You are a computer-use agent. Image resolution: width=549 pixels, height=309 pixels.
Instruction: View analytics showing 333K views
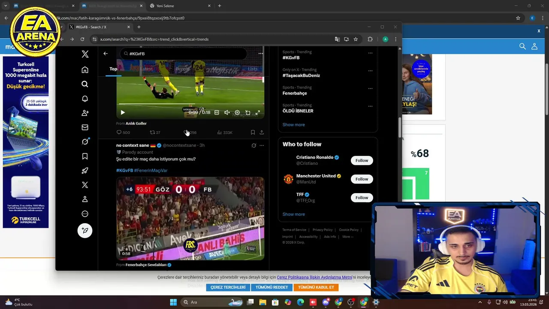(x=225, y=133)
